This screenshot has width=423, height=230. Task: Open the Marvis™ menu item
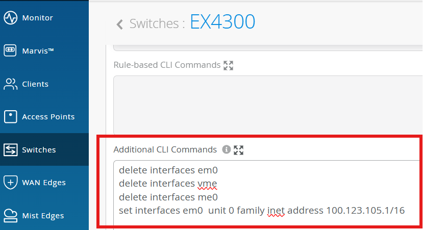(x=38, y=50)
